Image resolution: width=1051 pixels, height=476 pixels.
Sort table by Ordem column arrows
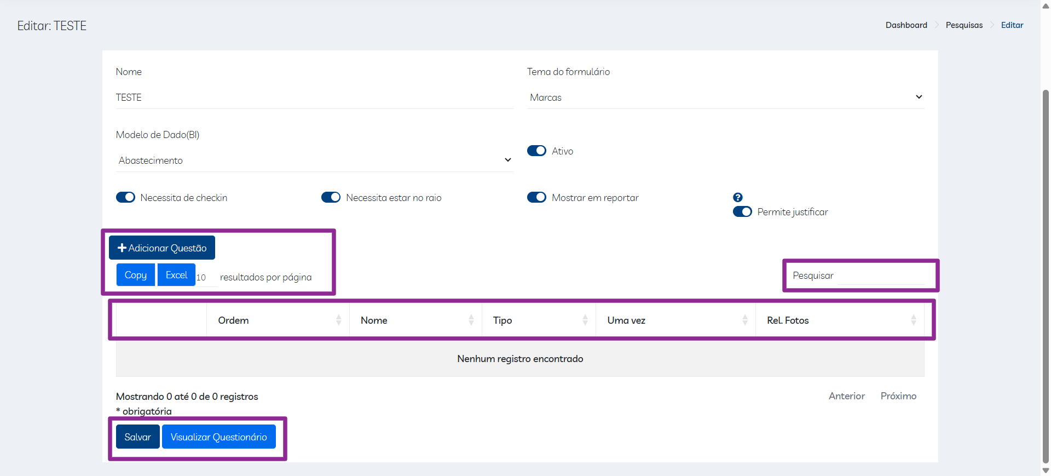point(338,320)
